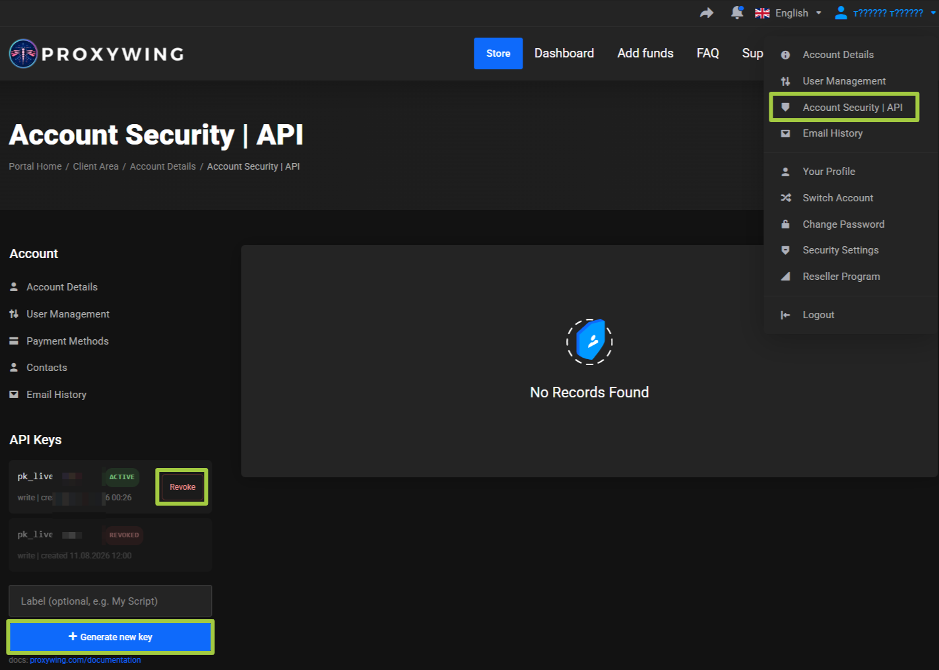The height and width of the screenshot is (670, 939).
Task: Click the API key Label input field
Action: 110,601
